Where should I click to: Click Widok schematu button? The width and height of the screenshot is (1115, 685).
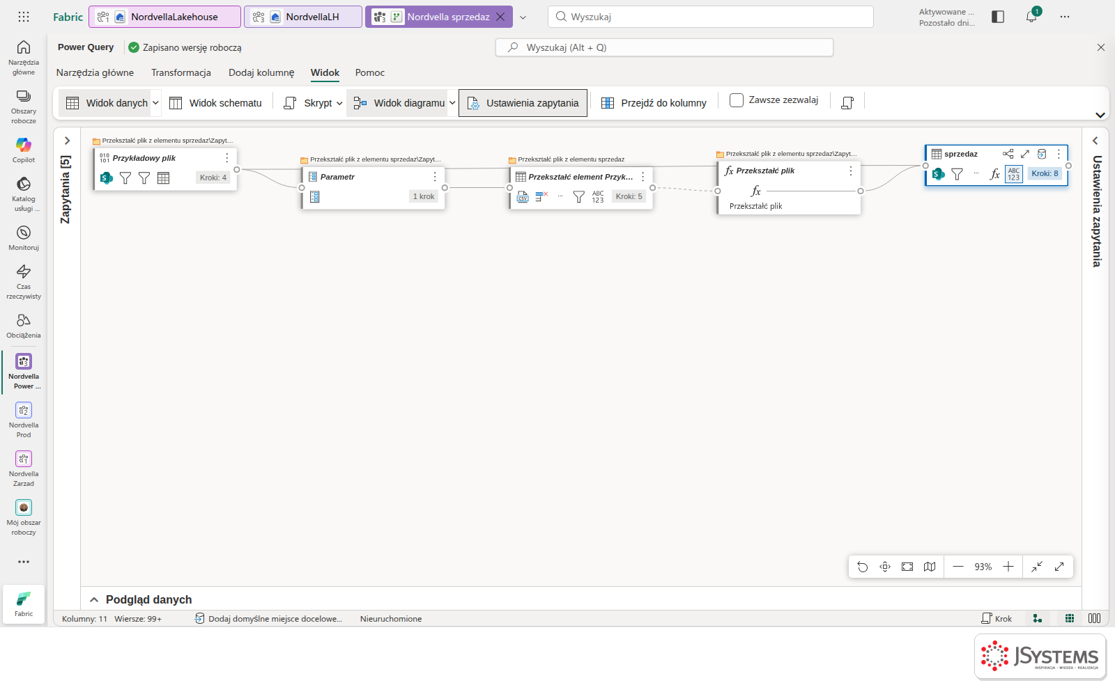[x=215, y=103]
